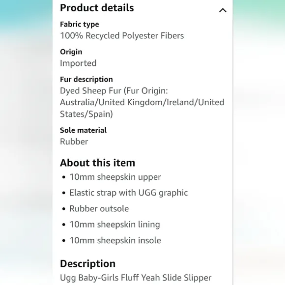This screenshot has height=285, width=285.
Task: Click the Description heading
Action: pos(87,264)
